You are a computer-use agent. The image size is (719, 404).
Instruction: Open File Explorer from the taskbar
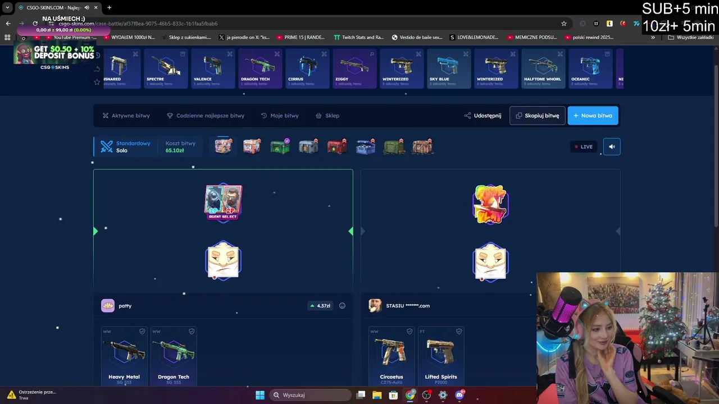377,395
